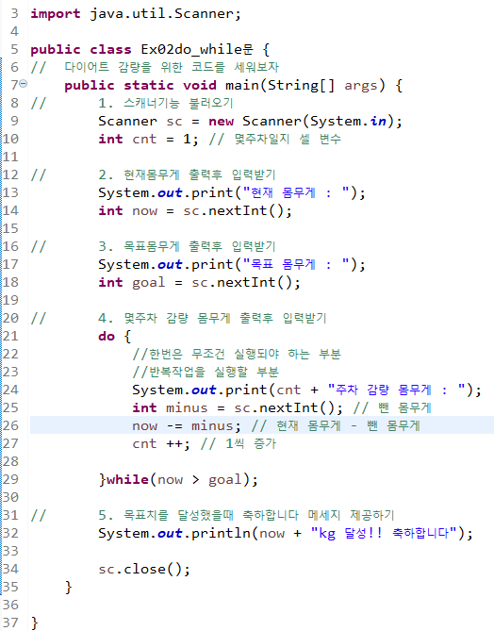
Task: Click the closing brace on line 35
Action: pyautogui.click(x=69, y=587)
